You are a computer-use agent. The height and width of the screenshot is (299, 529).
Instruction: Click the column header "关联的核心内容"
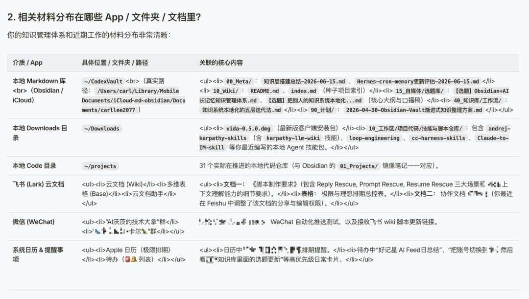click(221, 63)
